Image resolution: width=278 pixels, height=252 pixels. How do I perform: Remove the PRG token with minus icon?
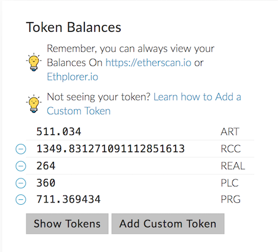pos(21,199)
